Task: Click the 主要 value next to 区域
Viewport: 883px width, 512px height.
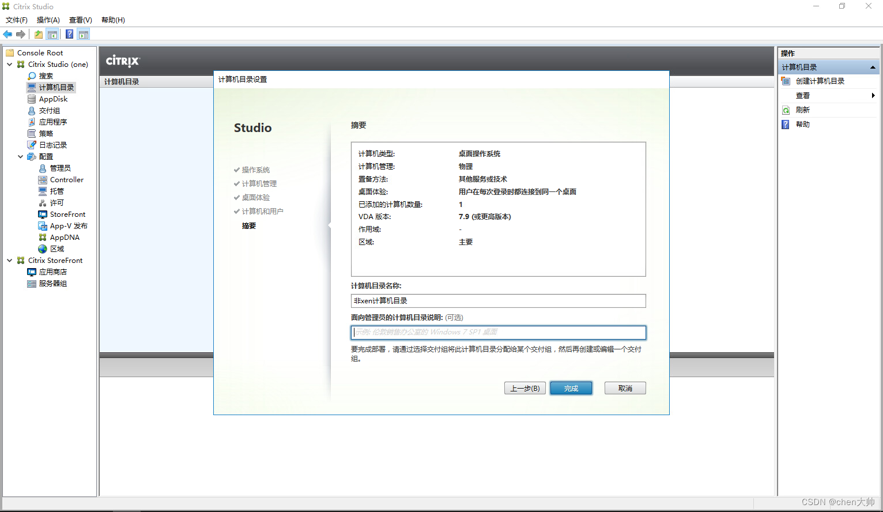Action: point(466,242)
